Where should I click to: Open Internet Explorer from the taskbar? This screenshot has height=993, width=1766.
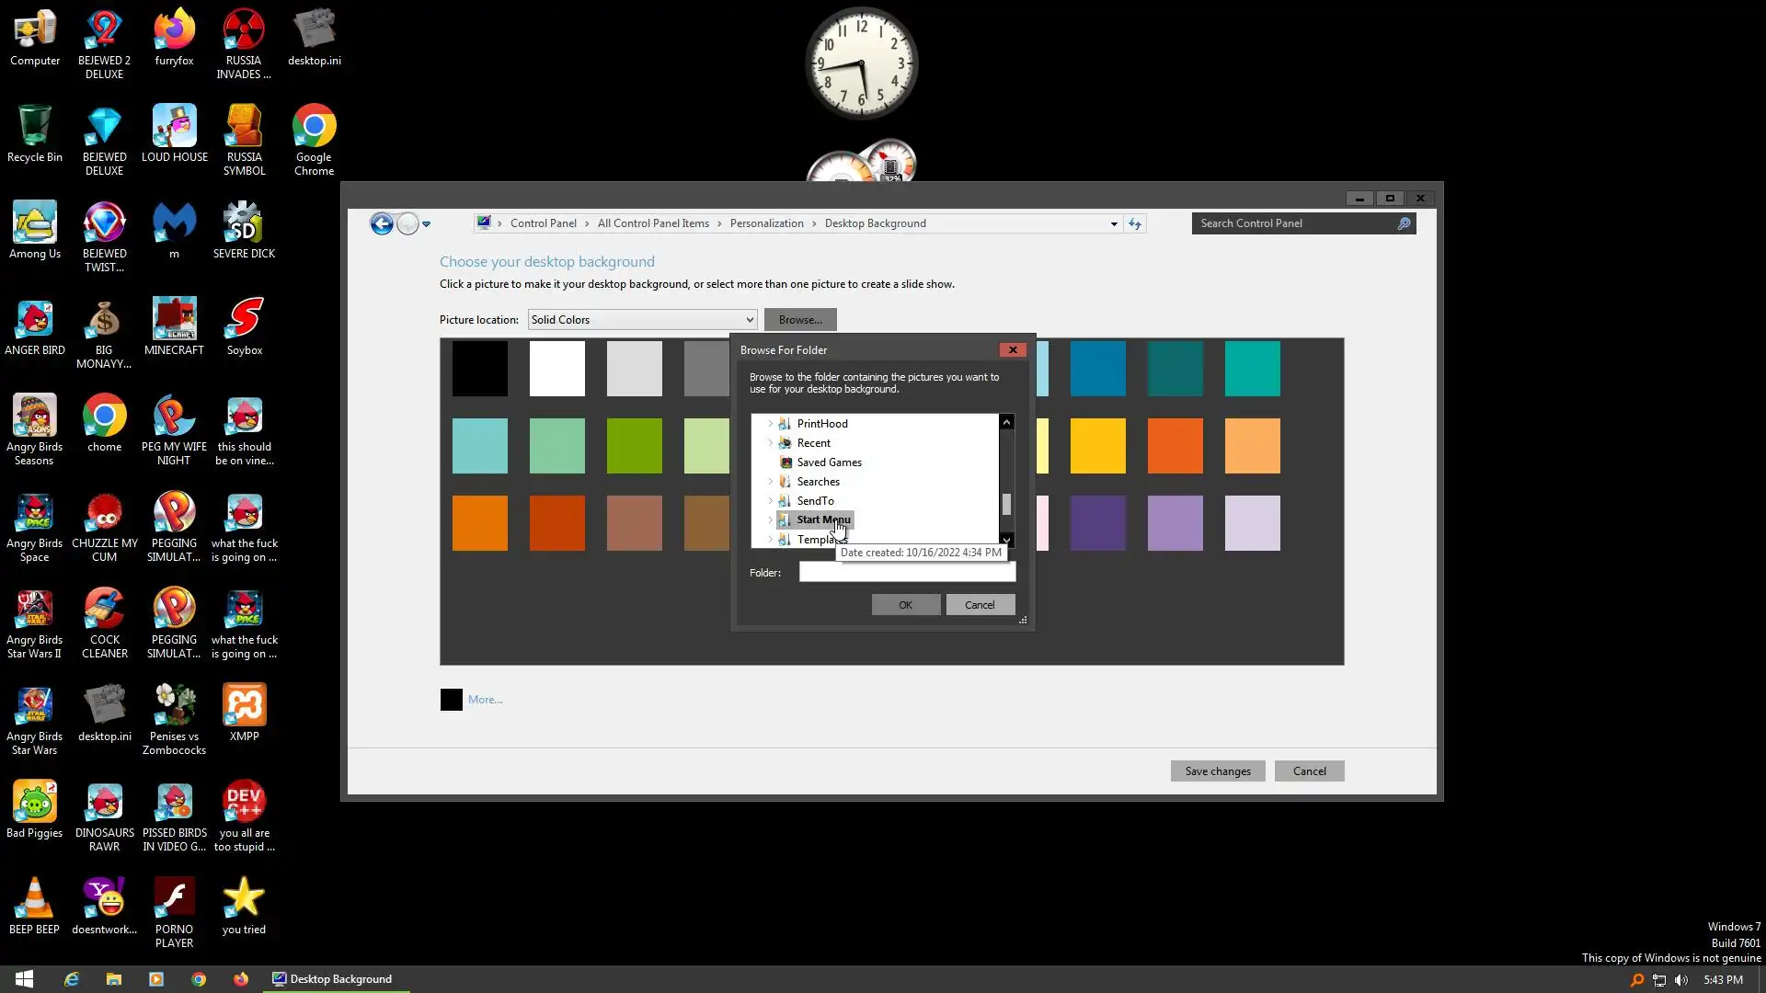pos(72,979)
